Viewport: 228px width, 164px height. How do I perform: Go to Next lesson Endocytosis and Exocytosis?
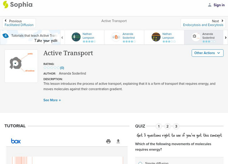(203, 23)
